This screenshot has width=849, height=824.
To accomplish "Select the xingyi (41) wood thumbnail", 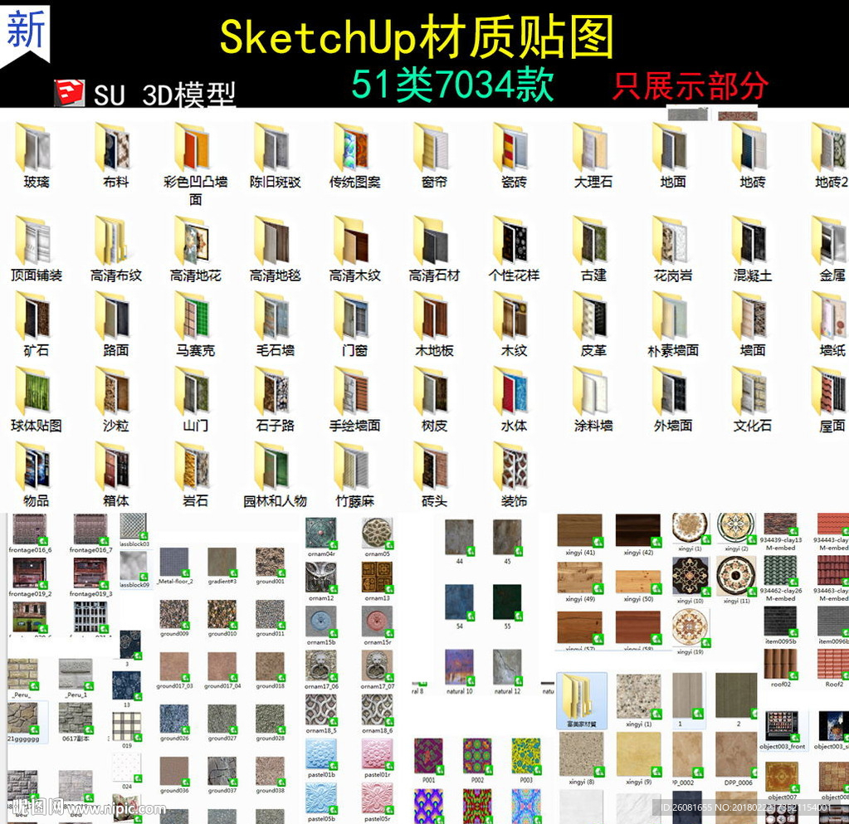I will click(580, 530).
